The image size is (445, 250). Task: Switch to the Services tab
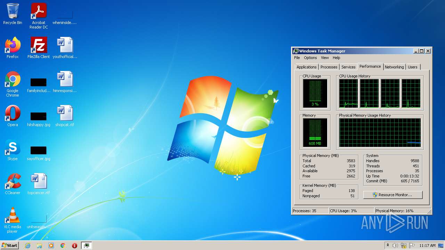348,67
